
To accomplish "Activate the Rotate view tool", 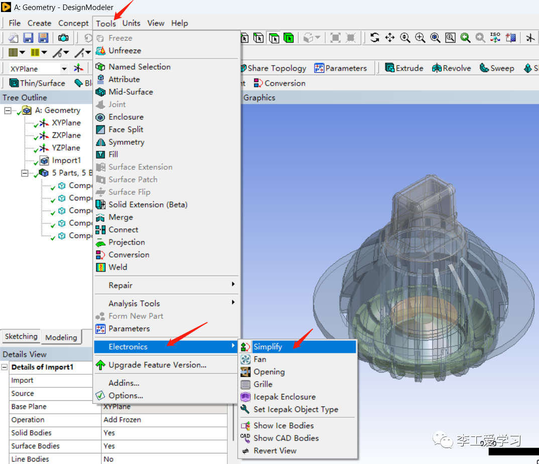I will pos(375,38).
